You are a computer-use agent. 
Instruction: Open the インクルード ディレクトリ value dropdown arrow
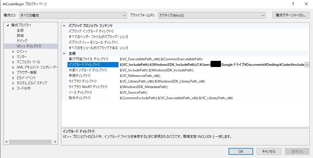tap(307, 65)
